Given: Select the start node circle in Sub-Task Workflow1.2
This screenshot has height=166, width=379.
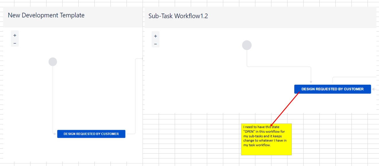Looking at the screenshot, I should [x=247, y=45].
